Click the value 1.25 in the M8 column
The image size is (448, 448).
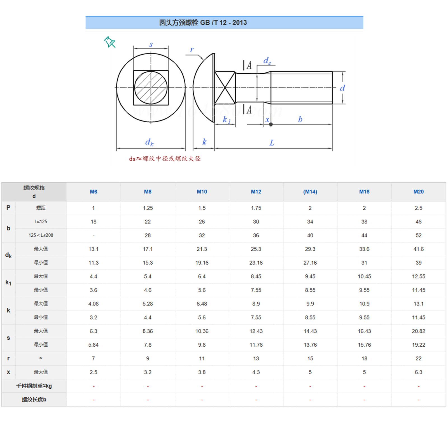pos(148,208)
